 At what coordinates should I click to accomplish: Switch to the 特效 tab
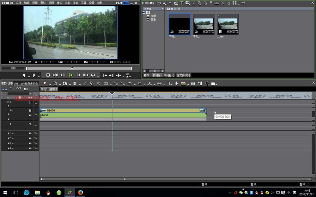[x=146, y=75]
